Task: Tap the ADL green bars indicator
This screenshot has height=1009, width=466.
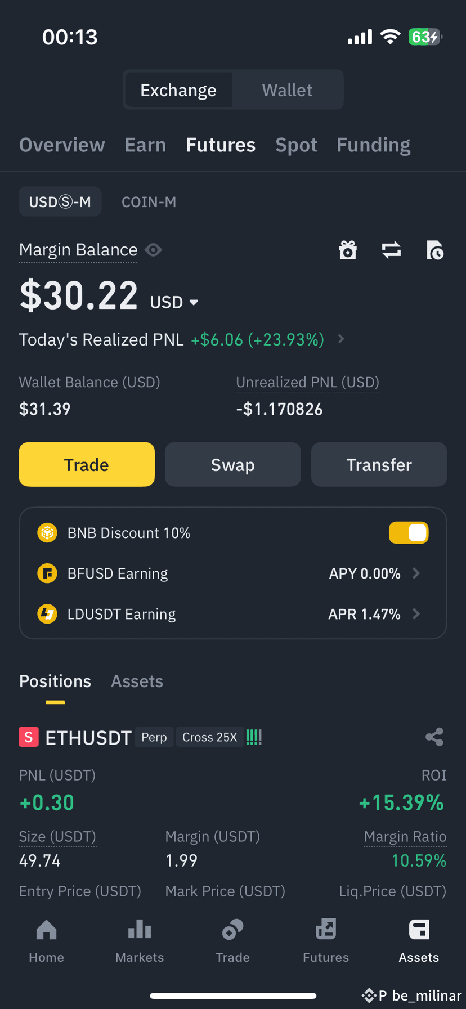Action: (x=254, y=737)
